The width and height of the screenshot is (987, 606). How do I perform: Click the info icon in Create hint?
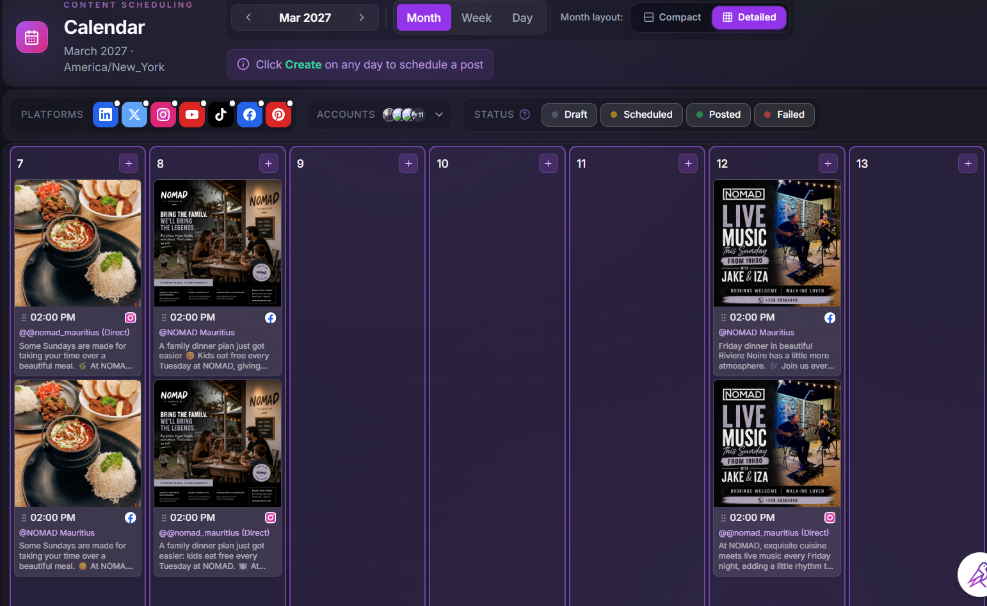pos(243,64)
